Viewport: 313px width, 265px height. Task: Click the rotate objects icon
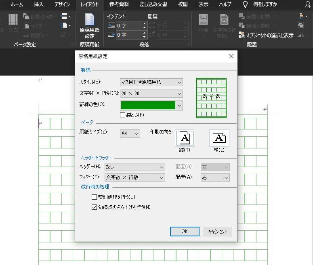[x=301, y=35]
